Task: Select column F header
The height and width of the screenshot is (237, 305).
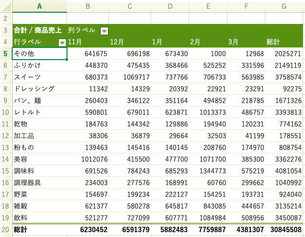Action: [246, 6]
